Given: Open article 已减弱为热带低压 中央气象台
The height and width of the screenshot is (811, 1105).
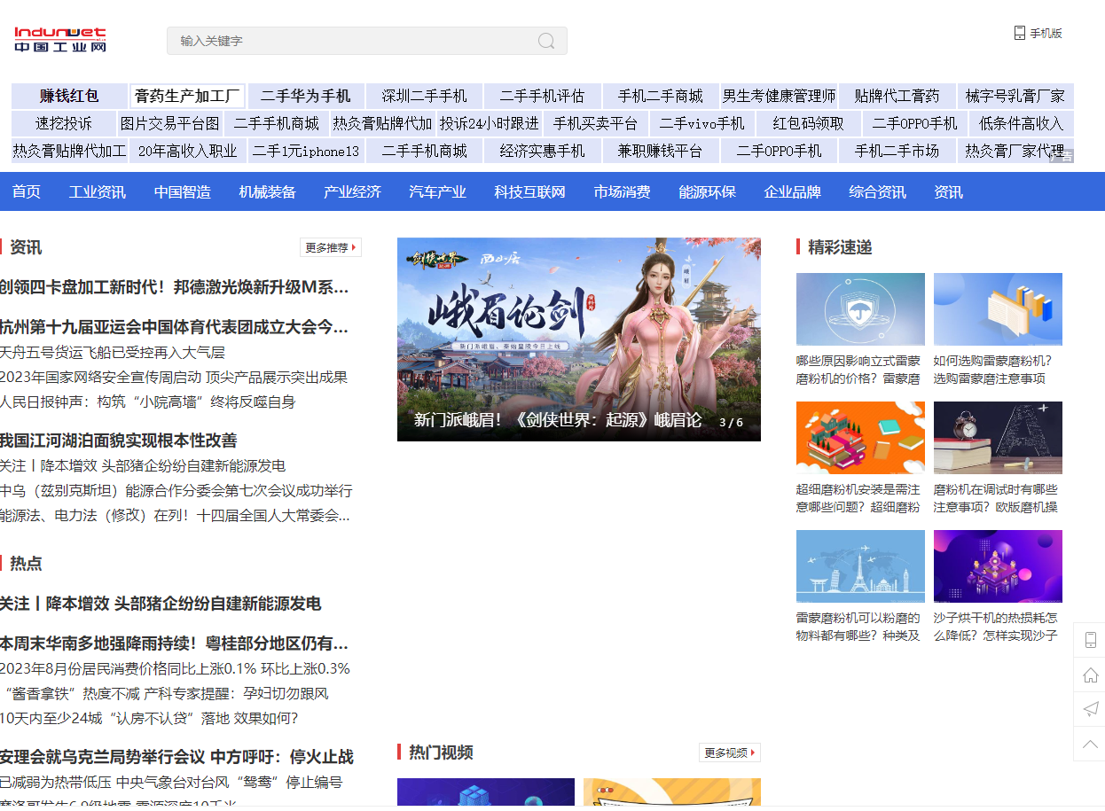Looking at the screenshot, I should (171, 783).
